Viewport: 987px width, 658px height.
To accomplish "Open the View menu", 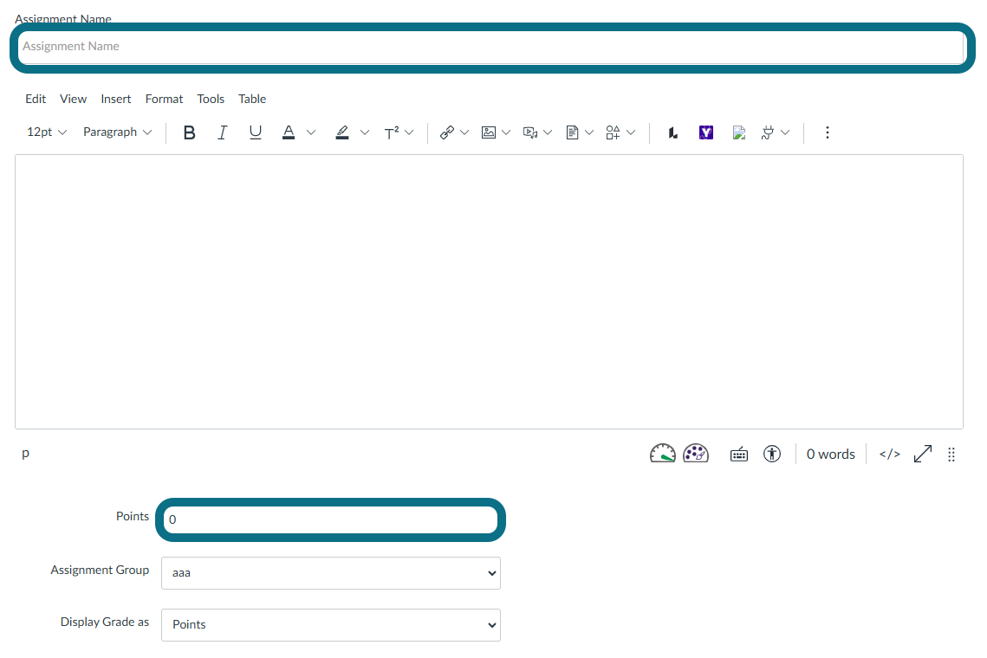I will (73, 99).
